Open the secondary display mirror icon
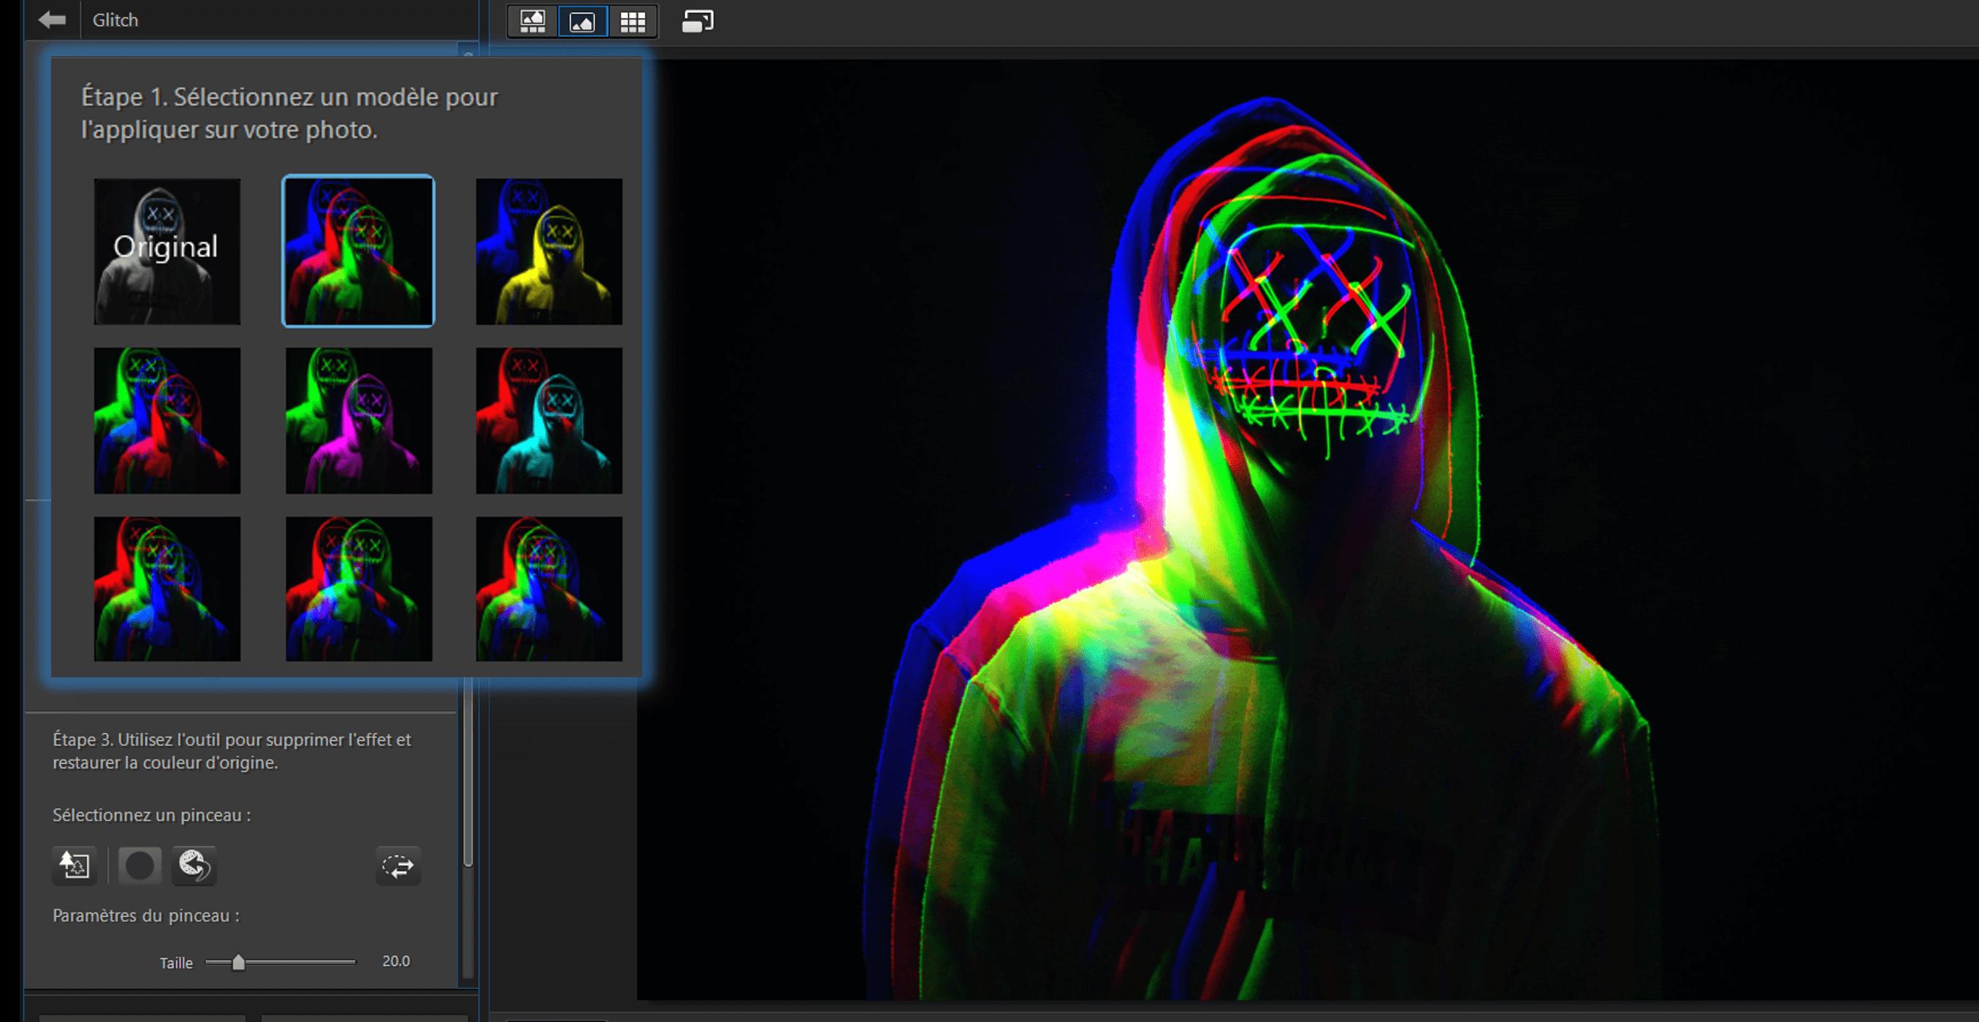Screen dimensions: 1979x1022 (698, 21)
